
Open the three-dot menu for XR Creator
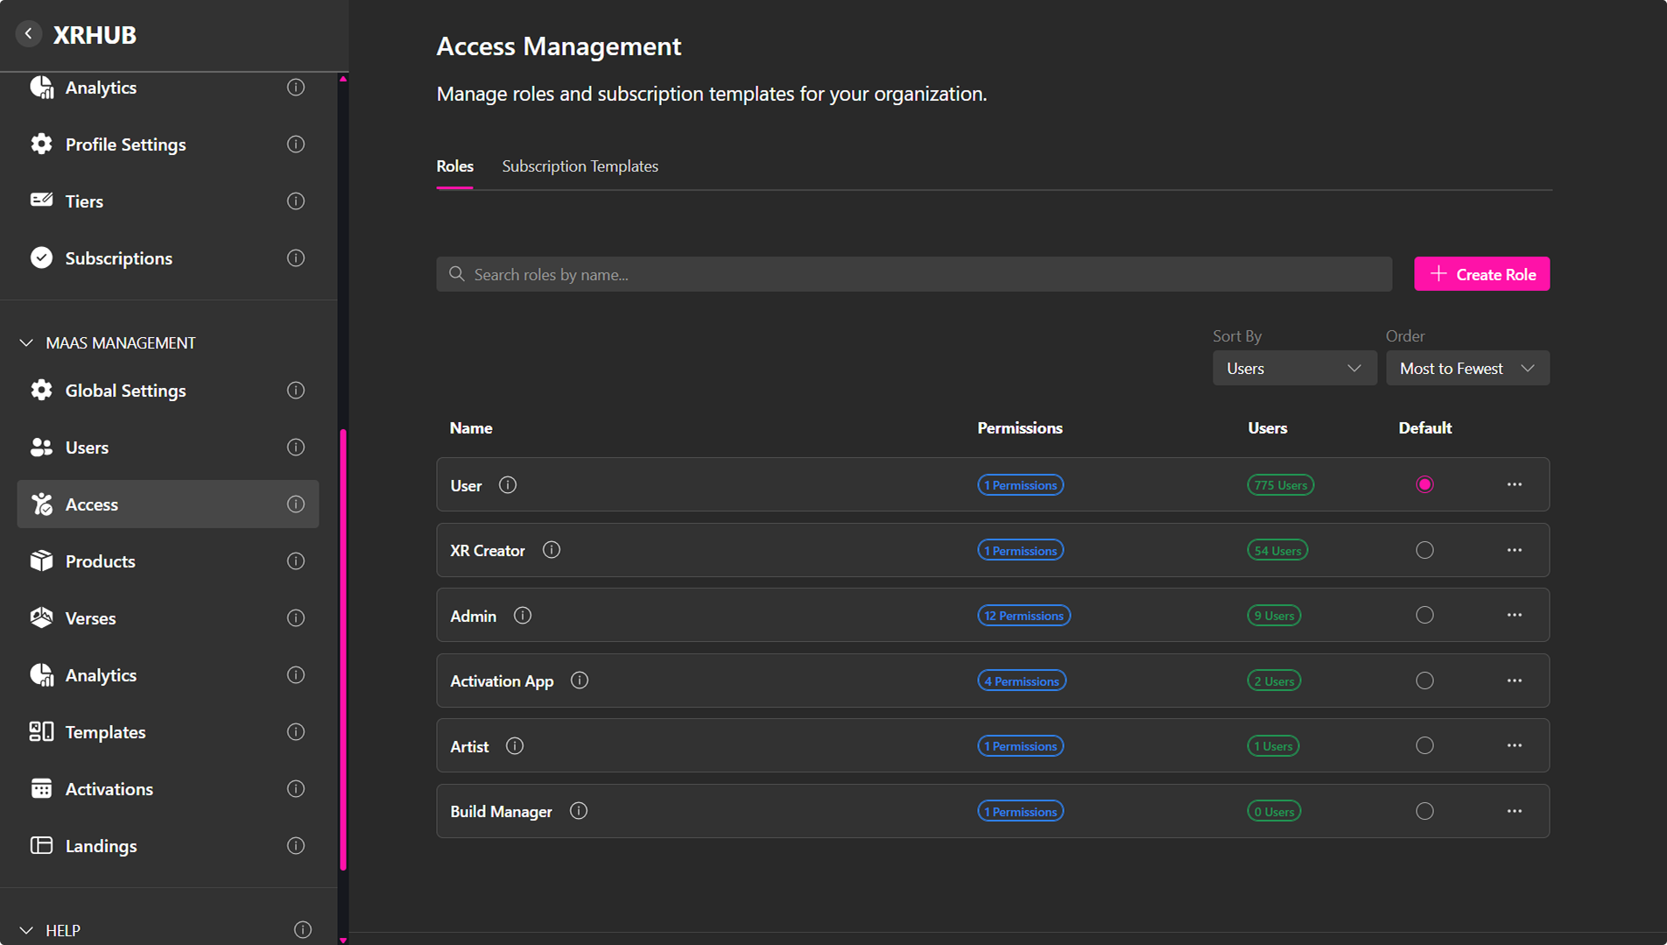(1514, 550)
